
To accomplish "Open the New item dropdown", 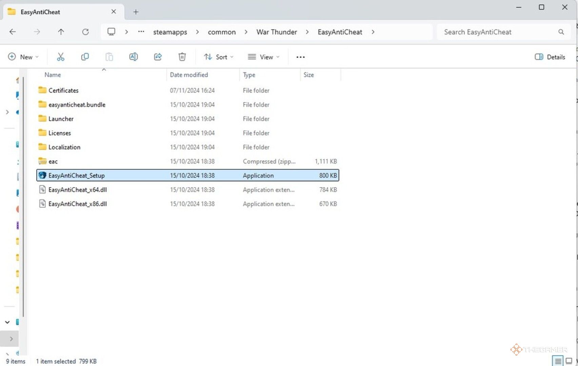I will [23, 57].
